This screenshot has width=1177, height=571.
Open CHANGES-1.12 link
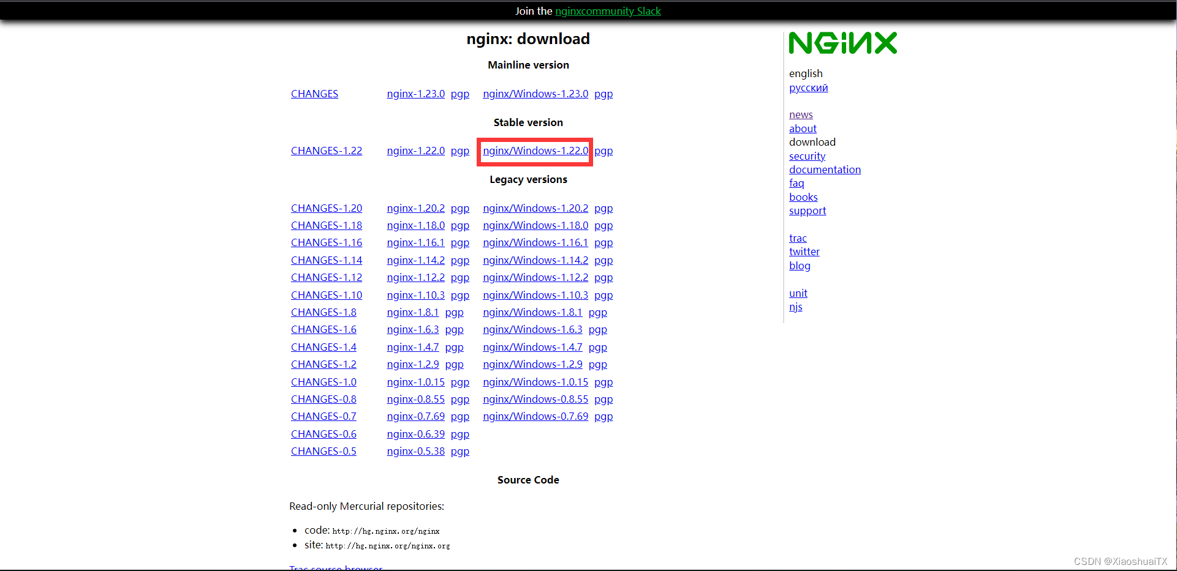coord(327,277)
